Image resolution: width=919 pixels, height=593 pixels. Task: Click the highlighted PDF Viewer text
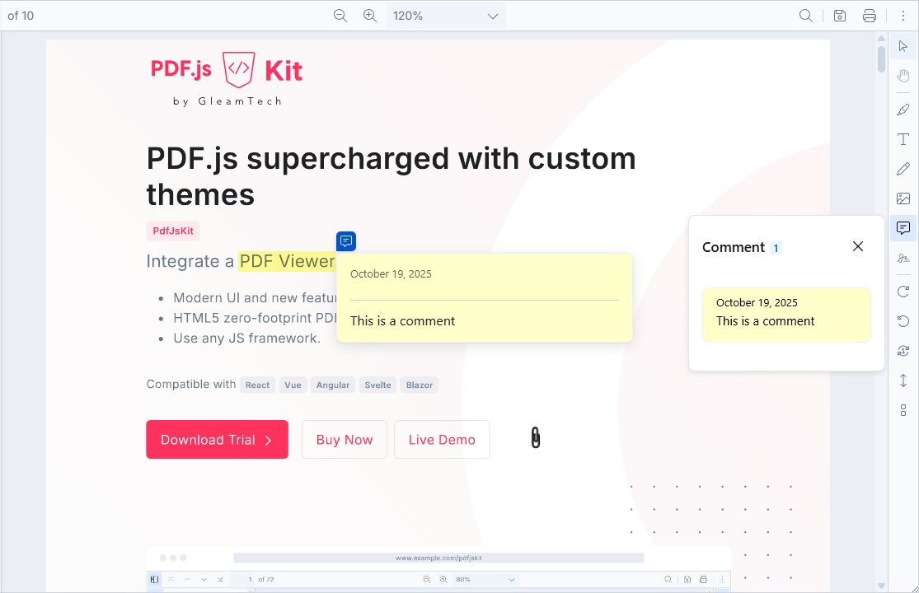[287, 261]
